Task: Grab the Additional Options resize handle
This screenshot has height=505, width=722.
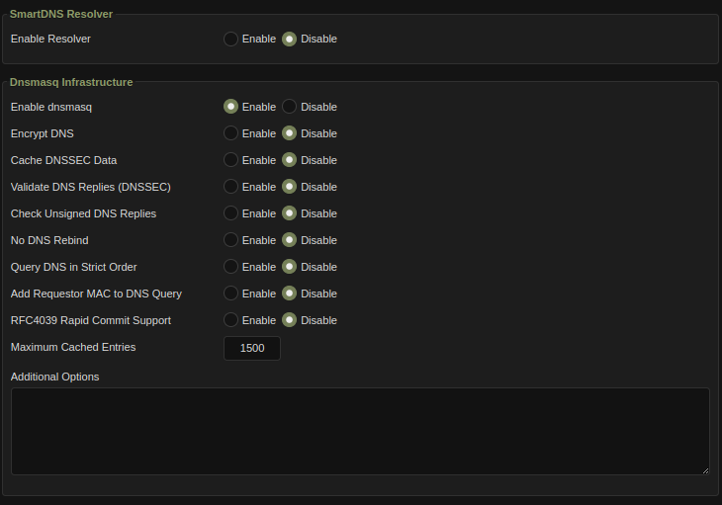Action: point(705,470)
